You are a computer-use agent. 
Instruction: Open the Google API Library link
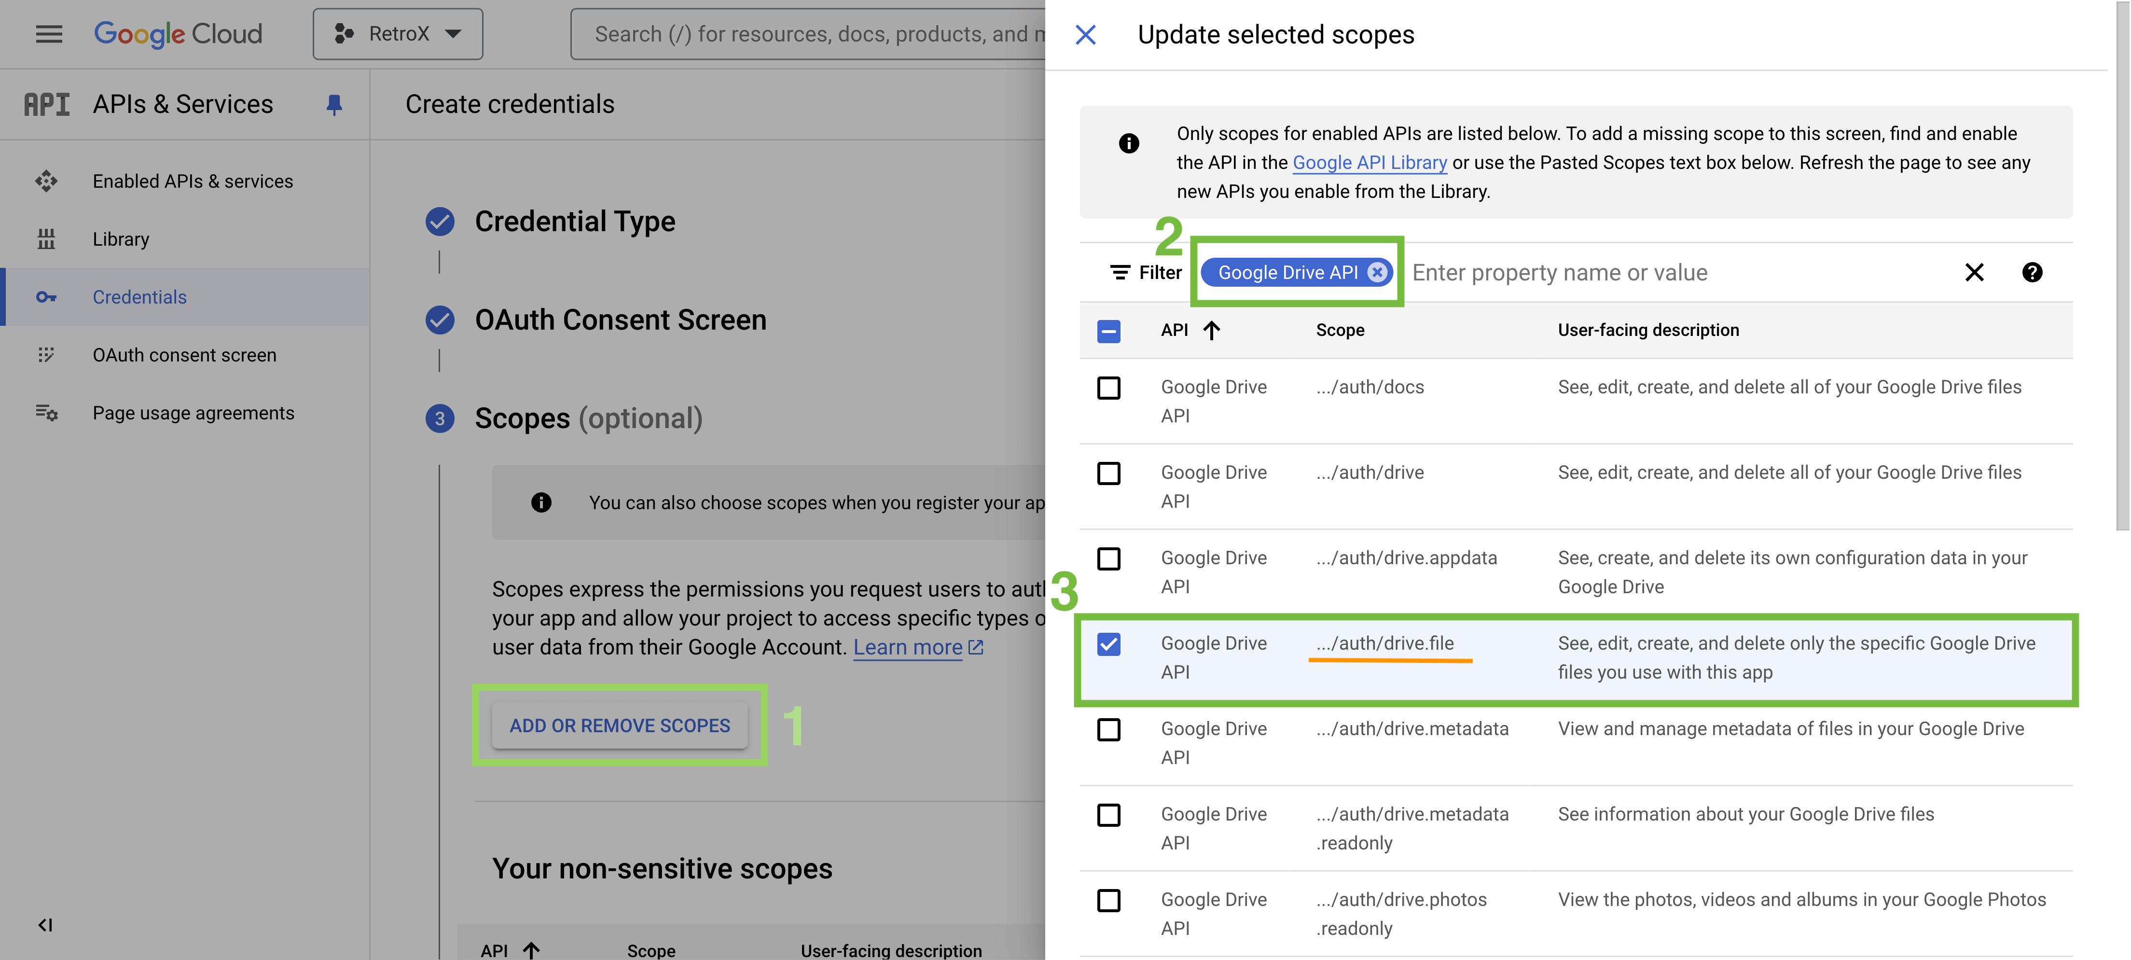click(1370, 162)
